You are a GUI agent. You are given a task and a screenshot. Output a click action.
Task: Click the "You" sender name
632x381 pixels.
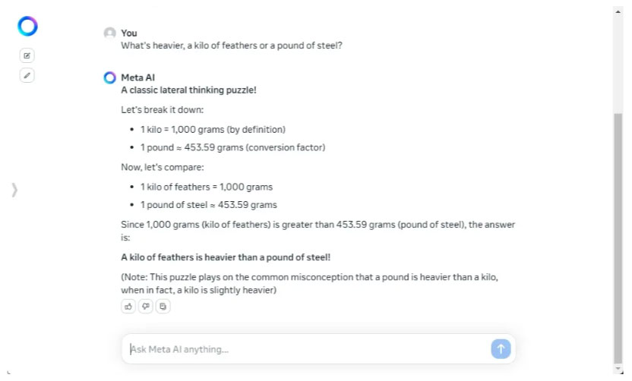tap(129, 33)
